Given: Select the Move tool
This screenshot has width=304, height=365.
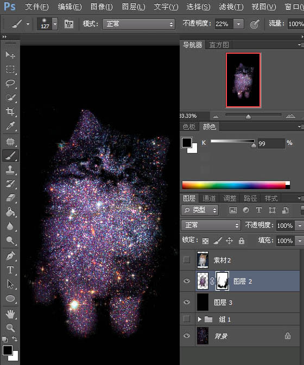Looking at the screenshot, I should [x=10, y=55].
